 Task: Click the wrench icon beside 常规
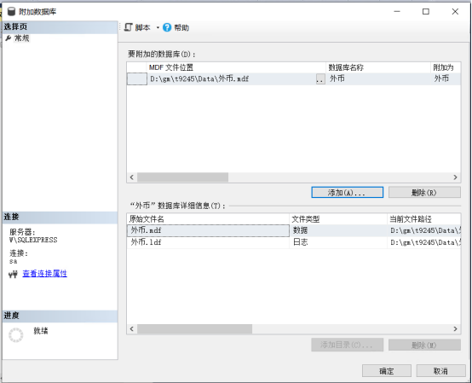9,38
